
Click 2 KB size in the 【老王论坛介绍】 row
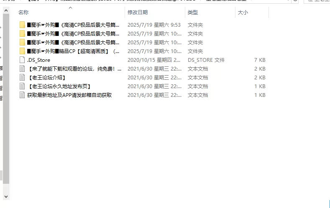coord(260,78)
